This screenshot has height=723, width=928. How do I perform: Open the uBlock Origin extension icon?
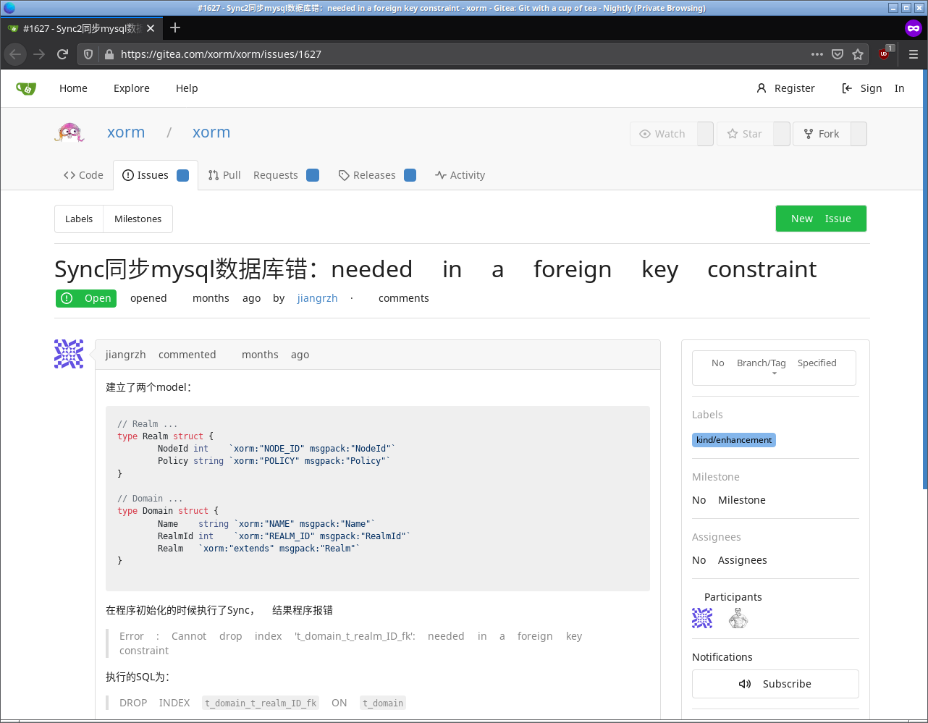tap(884, 54)
